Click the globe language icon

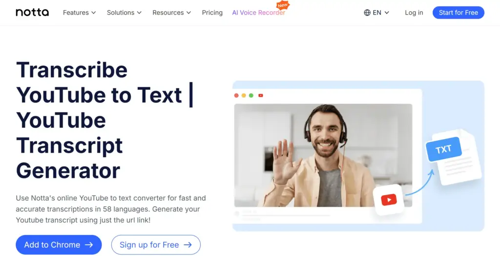[367, 12]
